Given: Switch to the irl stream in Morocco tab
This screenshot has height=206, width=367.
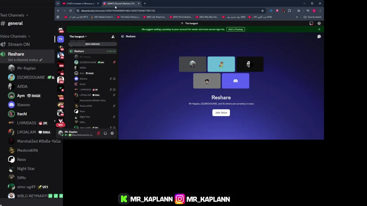Looking at the screenshot, I should click(81, 3).
